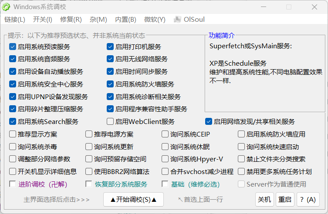Check 询问系统Hpyer-V checkbox
Image resolution: width=328 pixels, height=214 pixels.
165,159
